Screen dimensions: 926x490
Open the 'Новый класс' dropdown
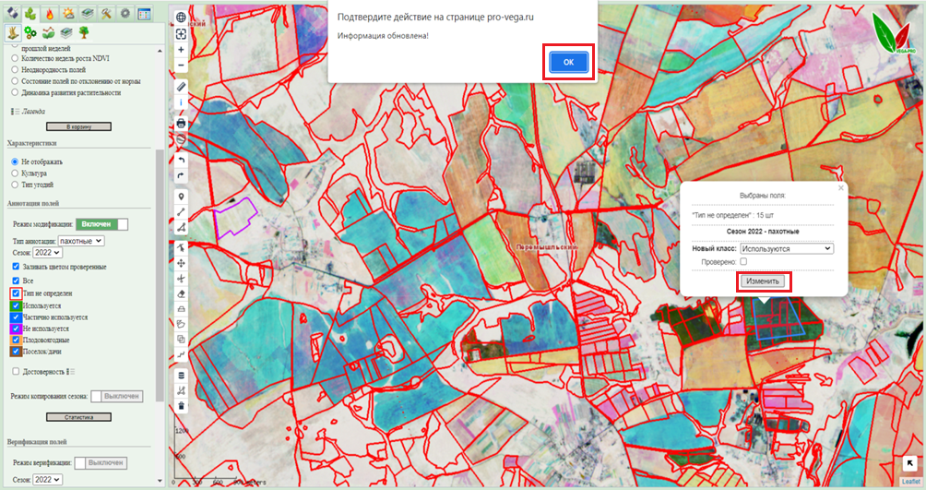click(787, 248)
